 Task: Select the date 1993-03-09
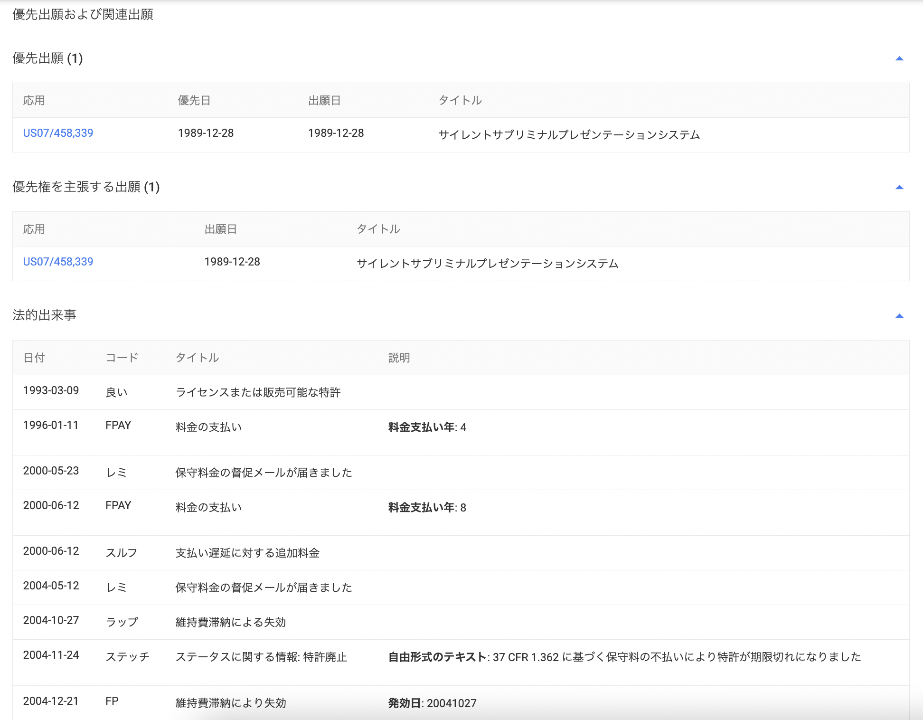click(51, 390)
